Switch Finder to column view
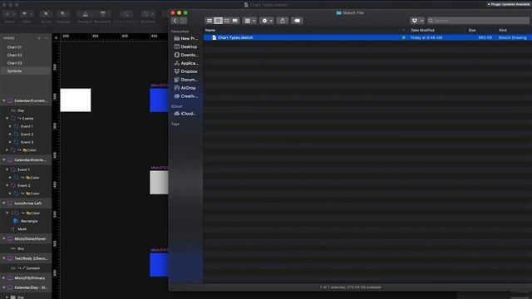This screenshot has width=532, height=299. click(227, 21)
